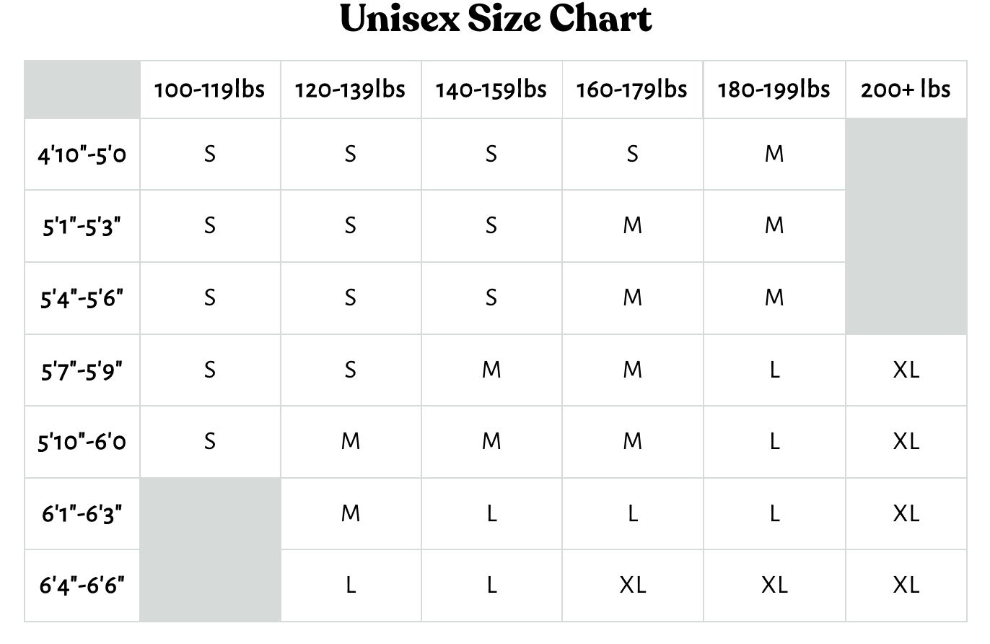Click the Unisex Size Chart title
Viewport: 990px width, 644px height.
(x=496, y=19)
